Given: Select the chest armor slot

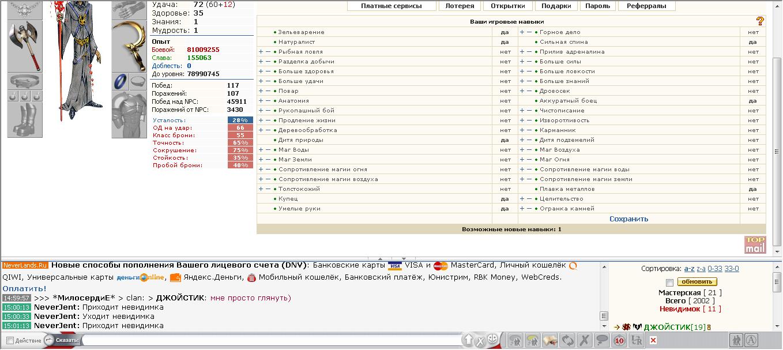Looking at the screenshot, I should point(129,114).
